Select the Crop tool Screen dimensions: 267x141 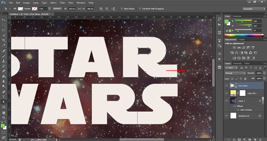tap(4, 40)
